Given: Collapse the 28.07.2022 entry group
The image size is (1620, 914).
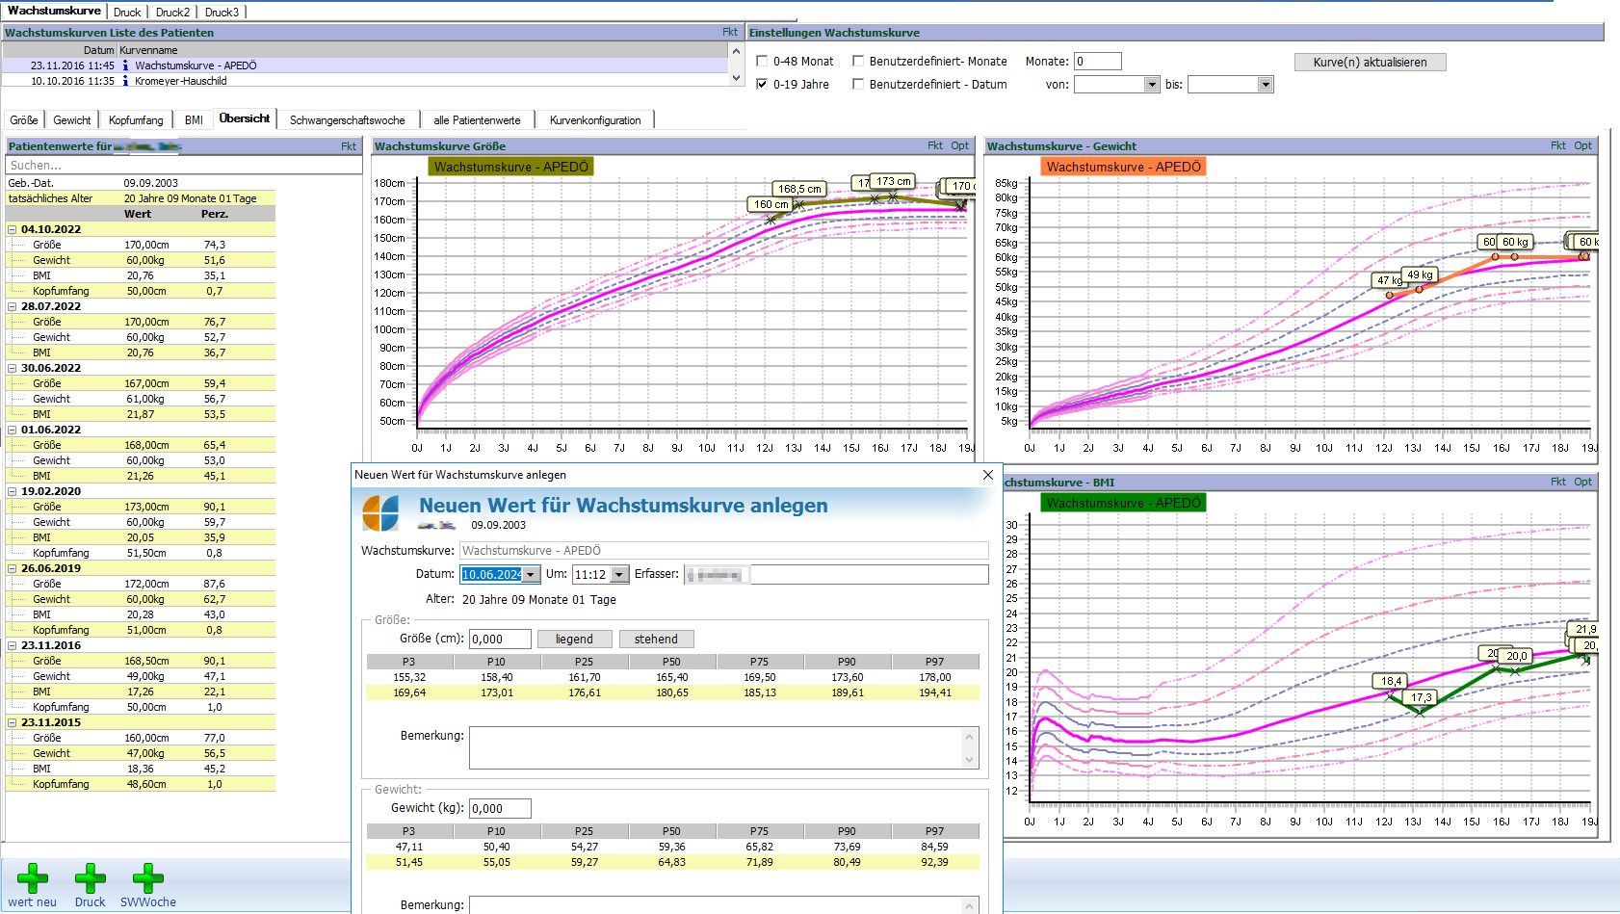Looking at the screenshot, I should 13,306.
